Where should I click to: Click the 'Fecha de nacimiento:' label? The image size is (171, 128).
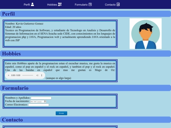click(17, 101)
